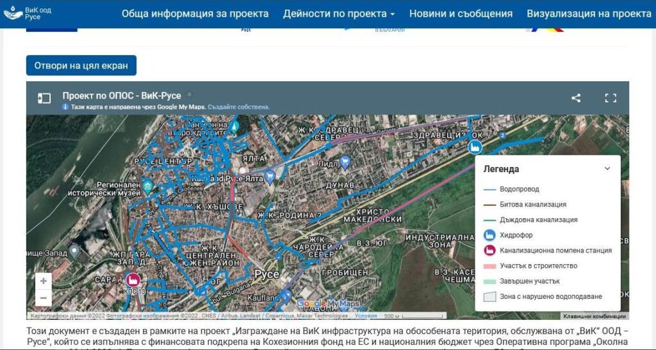The width and height of the screenshot is (656, 350).
Task: Click the grey location pin near Запад
Action: coord(74,251)
